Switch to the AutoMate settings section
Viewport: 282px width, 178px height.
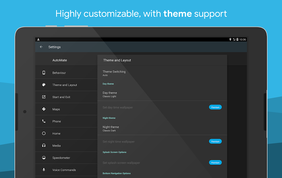(x=59, y=60)
